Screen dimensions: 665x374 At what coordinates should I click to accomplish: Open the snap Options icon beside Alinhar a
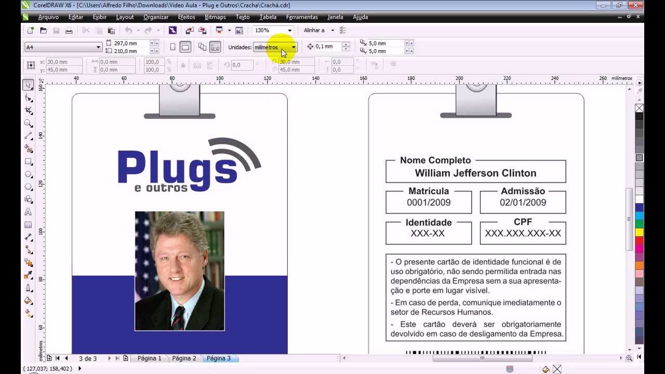click(x=343, y=31)
